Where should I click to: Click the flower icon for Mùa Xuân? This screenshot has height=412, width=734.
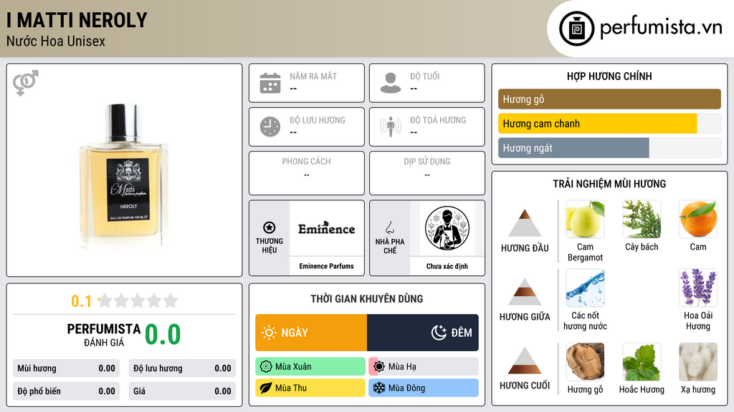coord(266,367)
